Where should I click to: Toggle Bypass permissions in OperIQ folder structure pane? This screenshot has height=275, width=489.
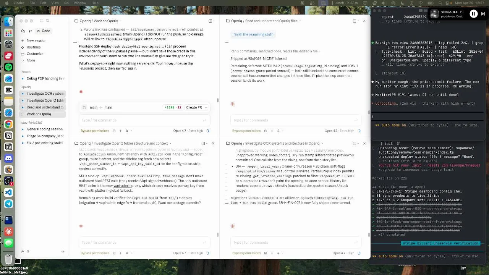pos(95,253)
